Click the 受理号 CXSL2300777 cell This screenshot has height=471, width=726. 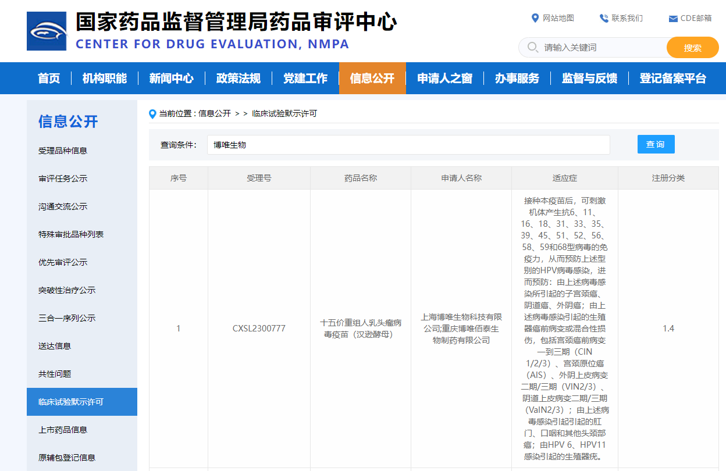259,329
